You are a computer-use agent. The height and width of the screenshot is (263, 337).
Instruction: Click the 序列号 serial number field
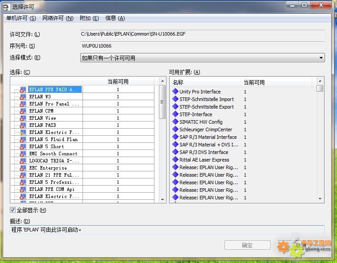point(202,46)
